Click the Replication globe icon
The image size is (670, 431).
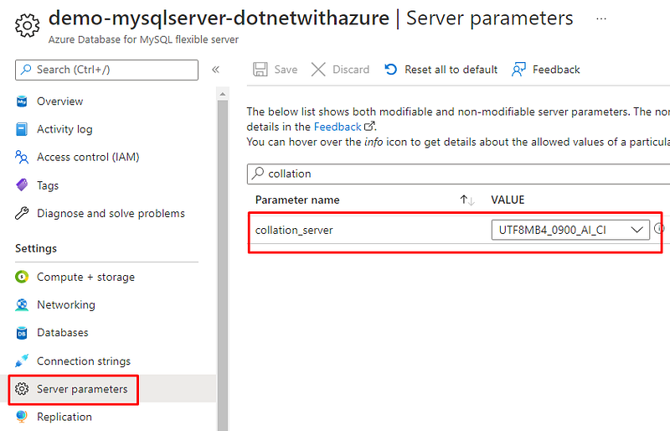coord(22,417)
